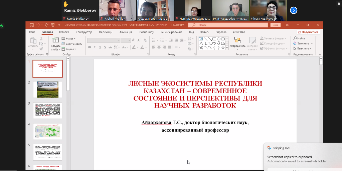This screenshot has width=342, height=171.
Task: Click the line spacing icon
Action: [181, 40]
